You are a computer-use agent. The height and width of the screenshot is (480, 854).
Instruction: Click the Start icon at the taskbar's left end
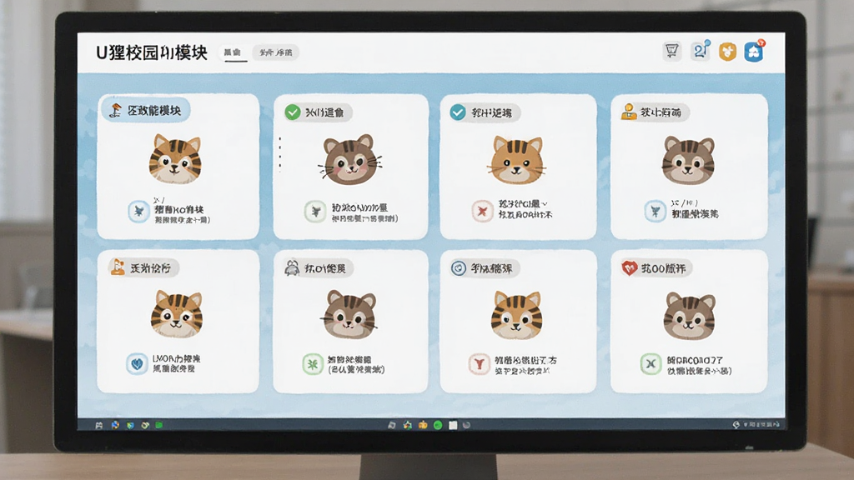coord(98,425)
